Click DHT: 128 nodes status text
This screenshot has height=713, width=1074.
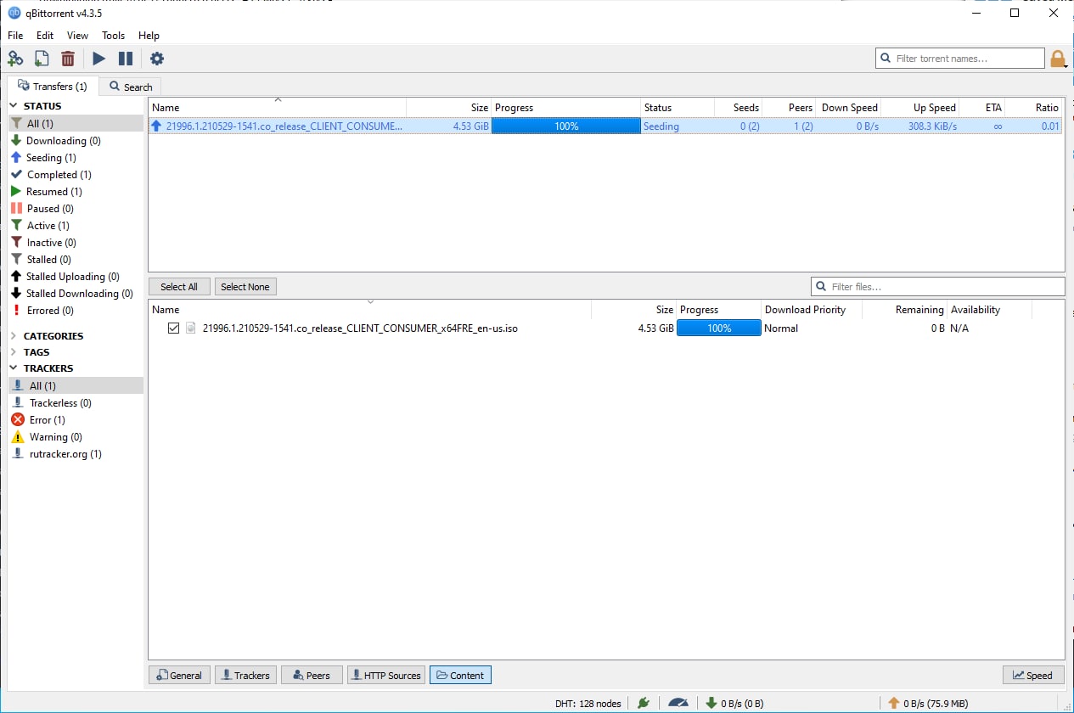click(x=590, y=702)
